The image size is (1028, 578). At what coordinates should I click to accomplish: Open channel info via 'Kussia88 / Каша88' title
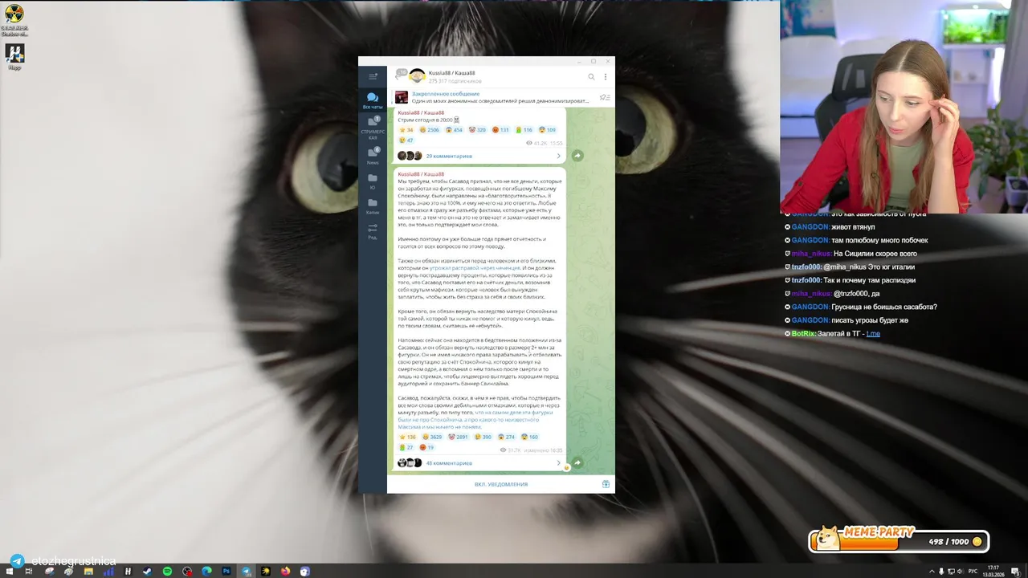pyautogui.click(x=451, y=73)
